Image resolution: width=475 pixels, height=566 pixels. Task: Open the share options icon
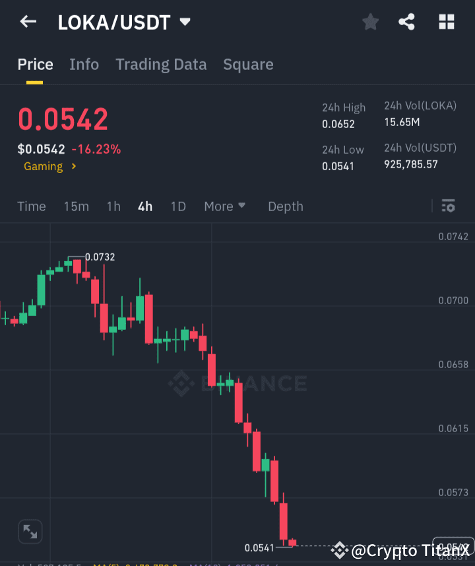406,22
